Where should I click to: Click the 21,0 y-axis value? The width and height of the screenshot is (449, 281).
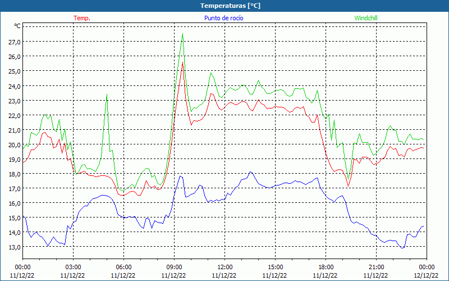[x=15, y=130]
